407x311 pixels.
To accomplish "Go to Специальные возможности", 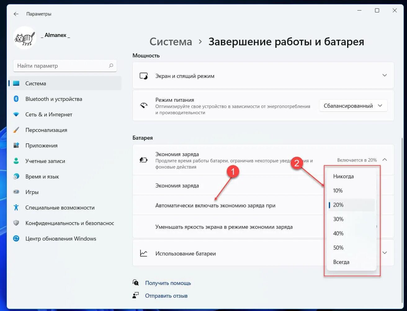I will pos(65,208).
